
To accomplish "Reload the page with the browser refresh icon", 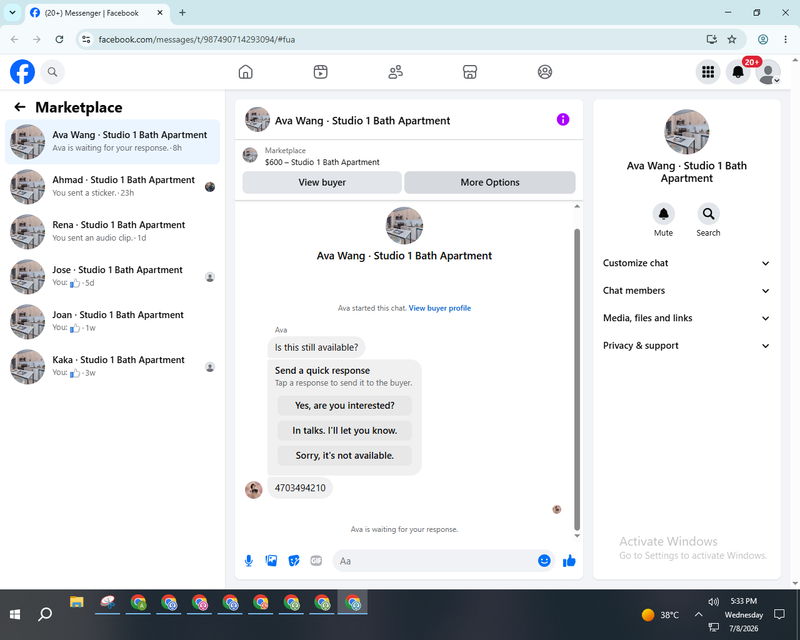I will 59,39.
